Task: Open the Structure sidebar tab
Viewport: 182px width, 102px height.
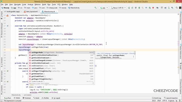Action: [x=2, y=62]
